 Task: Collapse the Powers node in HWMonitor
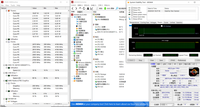(x=6, y=11)
